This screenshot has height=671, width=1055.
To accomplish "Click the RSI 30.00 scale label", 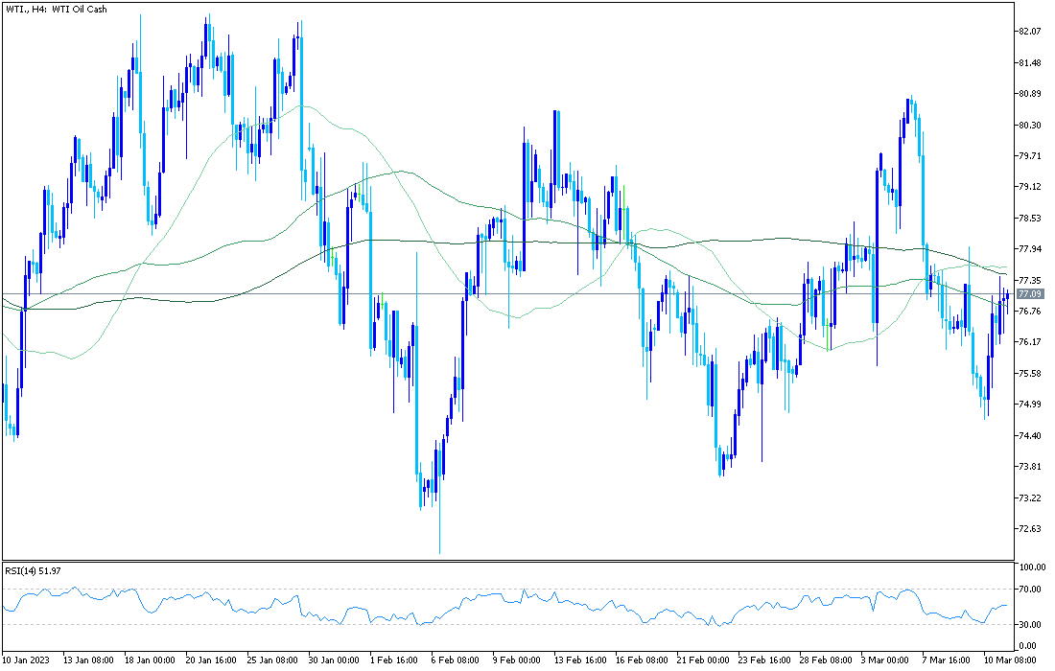I will click(1030, 625).
